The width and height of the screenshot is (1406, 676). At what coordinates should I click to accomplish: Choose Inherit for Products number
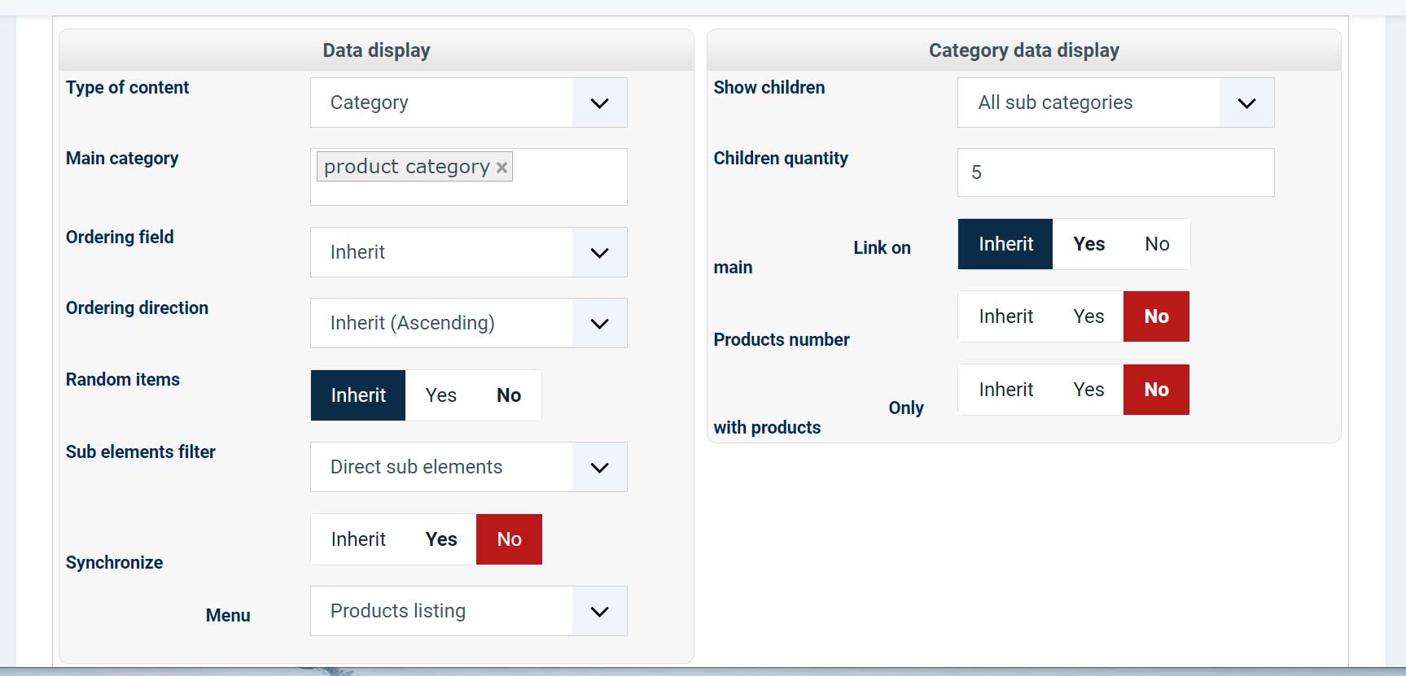1006,316
